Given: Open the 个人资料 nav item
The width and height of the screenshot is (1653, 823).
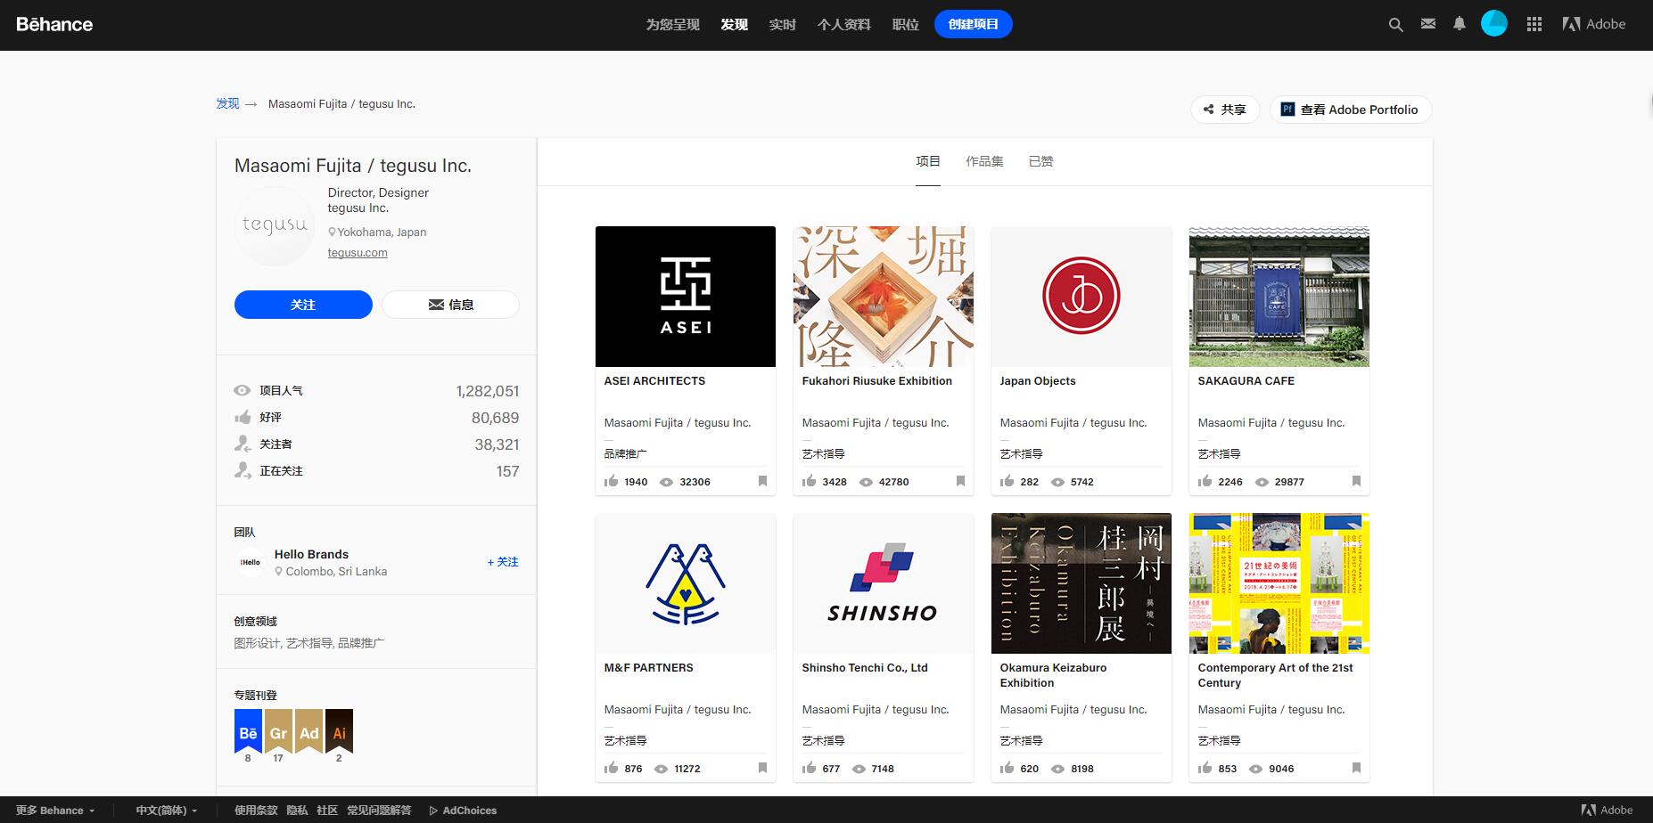Looking at the screenshot, I should 843,24.
